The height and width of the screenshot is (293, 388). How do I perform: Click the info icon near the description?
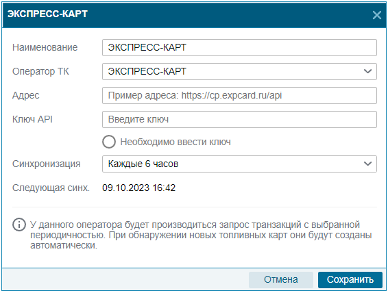(19, 225)
